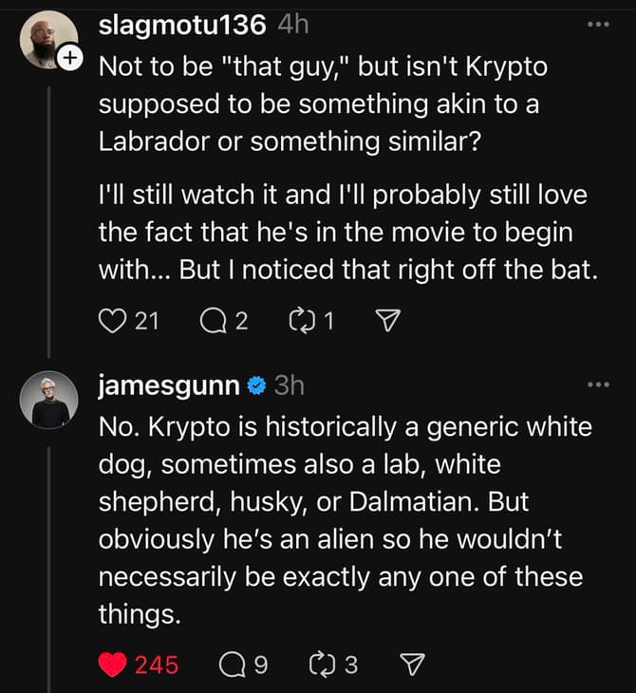View jamesgunn's profile picture
636x693 pixels.
pos(48,401)
